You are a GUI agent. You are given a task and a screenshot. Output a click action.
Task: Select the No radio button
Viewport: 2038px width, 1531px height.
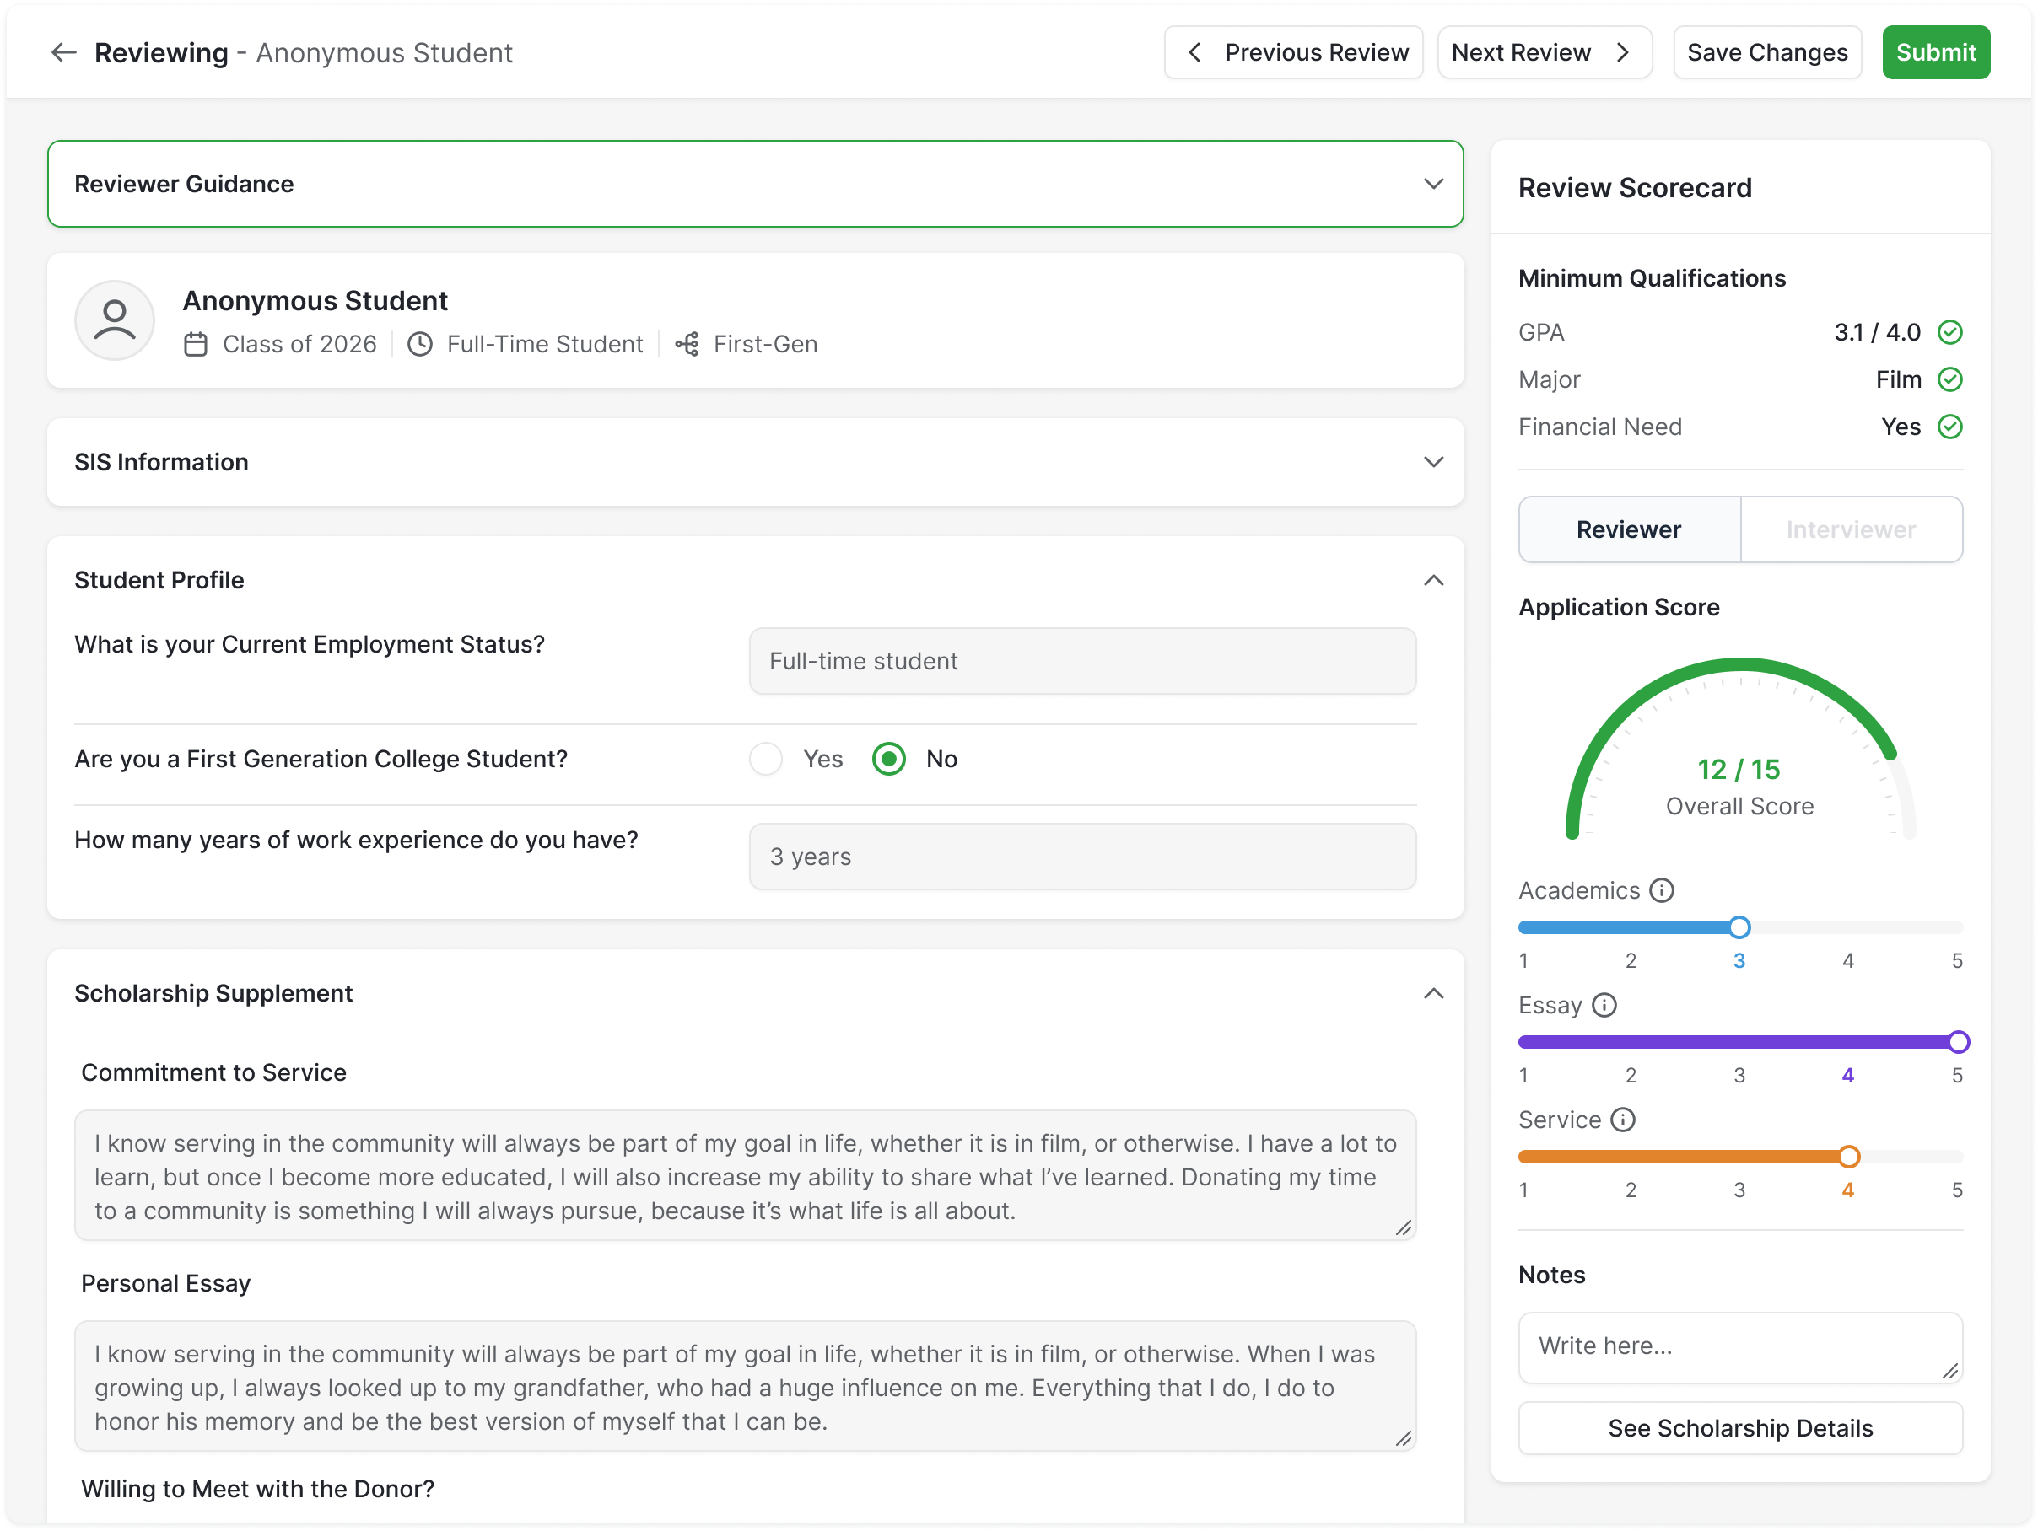point(889,760)
